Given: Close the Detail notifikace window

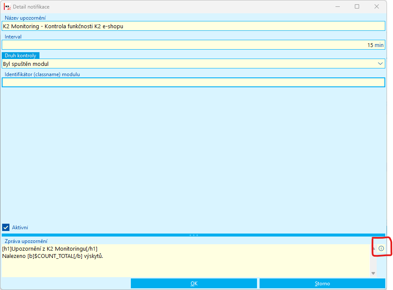Looking at the screenshot, I should pyautogui.click(x=376, y=7).
